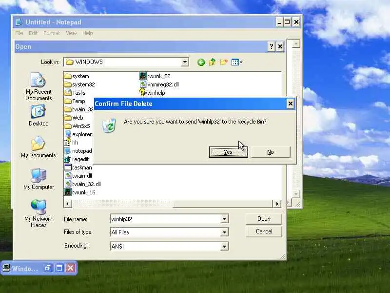
Task: Select the vmmreg32.dll file
Action: (159, 84)
